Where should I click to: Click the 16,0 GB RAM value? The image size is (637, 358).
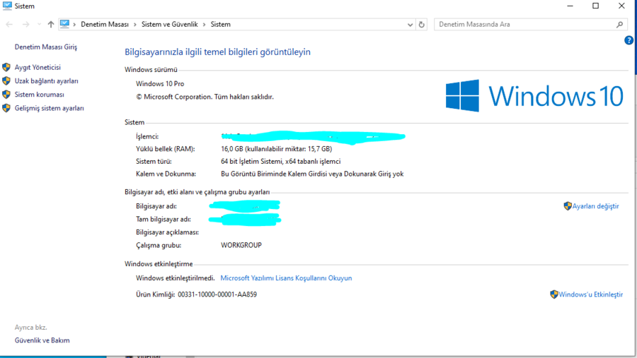(276, 149)
